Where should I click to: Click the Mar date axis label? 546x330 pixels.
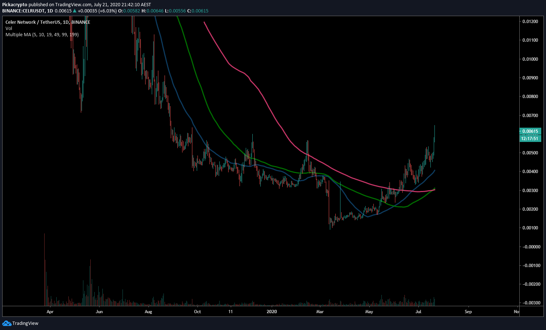[x=320, y=312]
